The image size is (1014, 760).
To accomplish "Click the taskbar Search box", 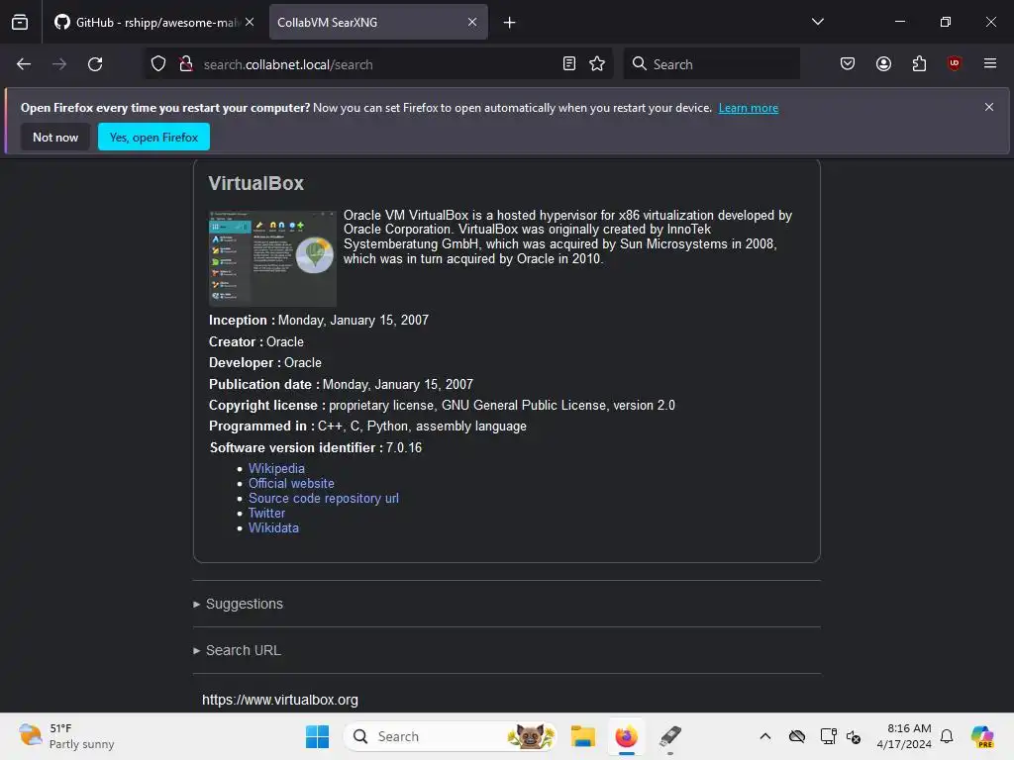I will 451,736.
